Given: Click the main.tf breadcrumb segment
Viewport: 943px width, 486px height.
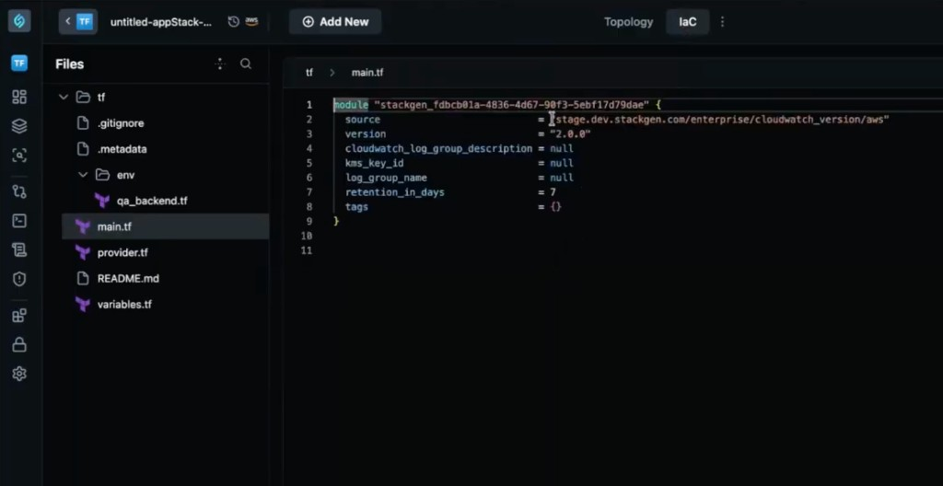Looking at the screenshot, I should click(x=367, y=73).
